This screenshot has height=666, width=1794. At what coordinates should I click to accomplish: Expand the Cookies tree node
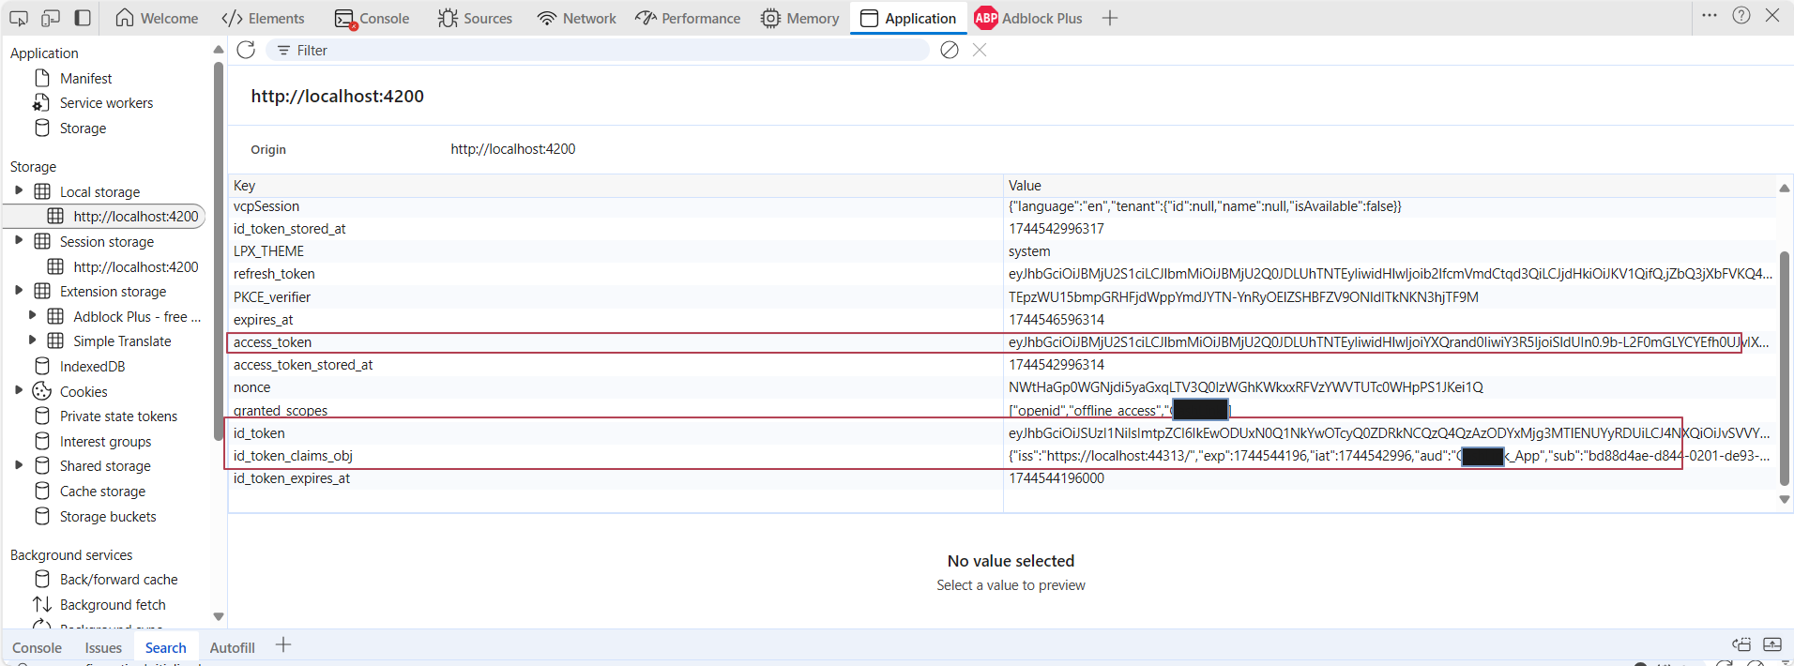[19, 390]
